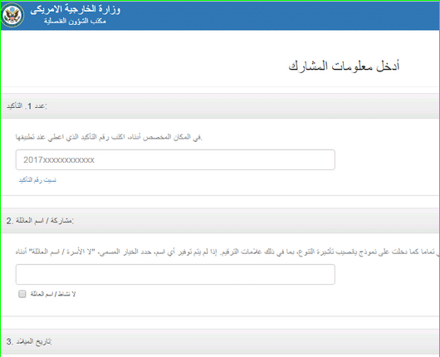Open the نسيت رقم التأكيد link

(37, 180)
